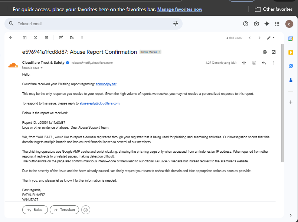Expand recipient details next to kepada saya

42,68
